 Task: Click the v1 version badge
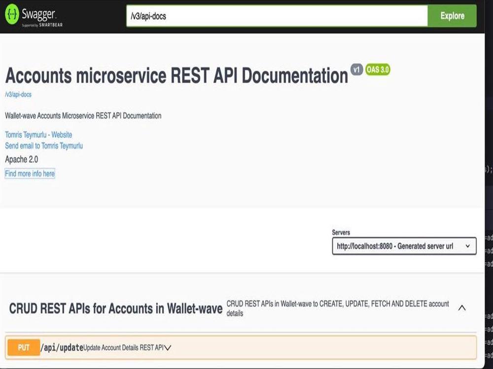(356, 69)
